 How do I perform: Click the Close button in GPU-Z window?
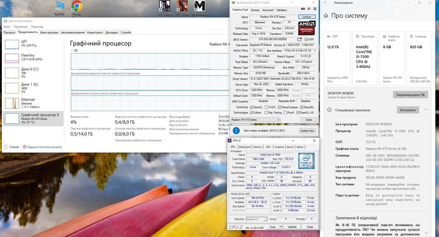point(309,119)
